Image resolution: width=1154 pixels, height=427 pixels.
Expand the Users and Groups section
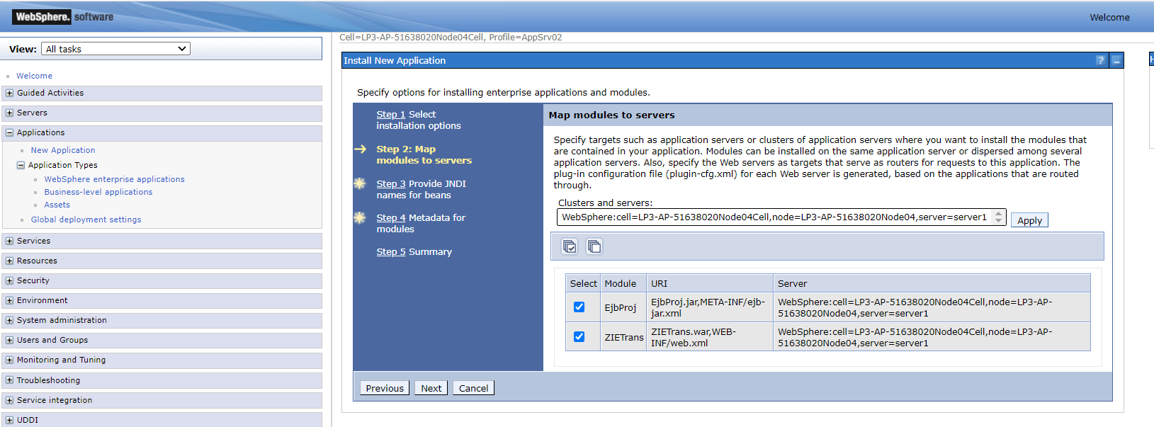[9, 340]
